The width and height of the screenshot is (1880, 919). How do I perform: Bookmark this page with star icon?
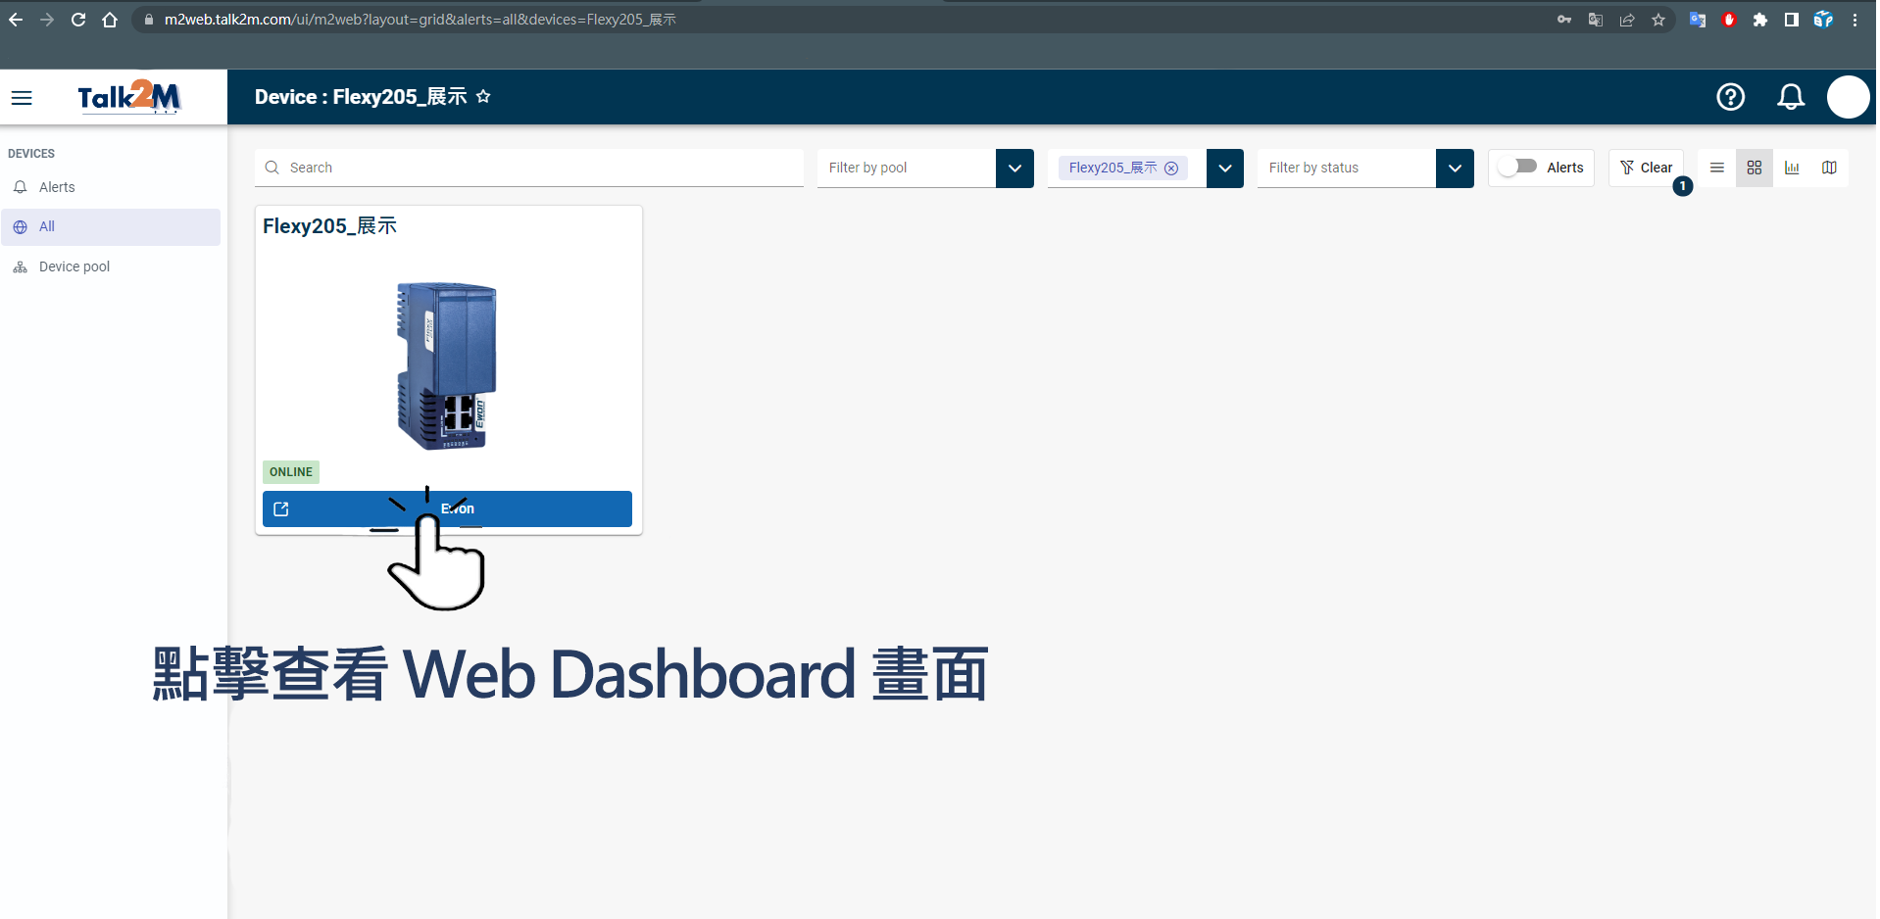pyautogui.click(x=1658, y=20)
